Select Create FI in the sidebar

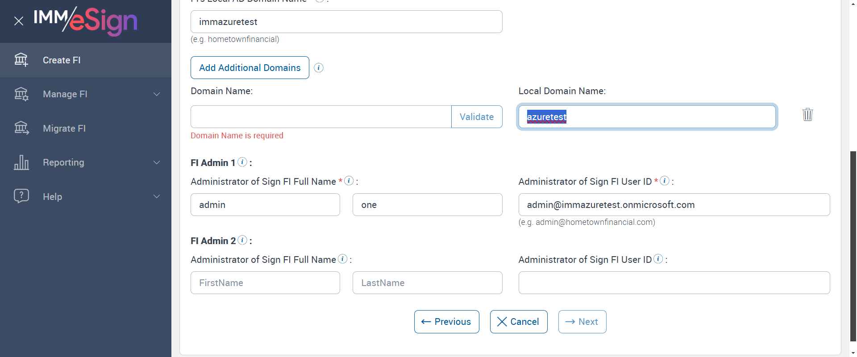tap(62, 60)
